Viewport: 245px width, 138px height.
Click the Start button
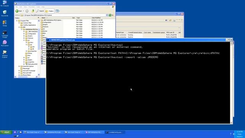pyautogui.click(x=6, y=132)
